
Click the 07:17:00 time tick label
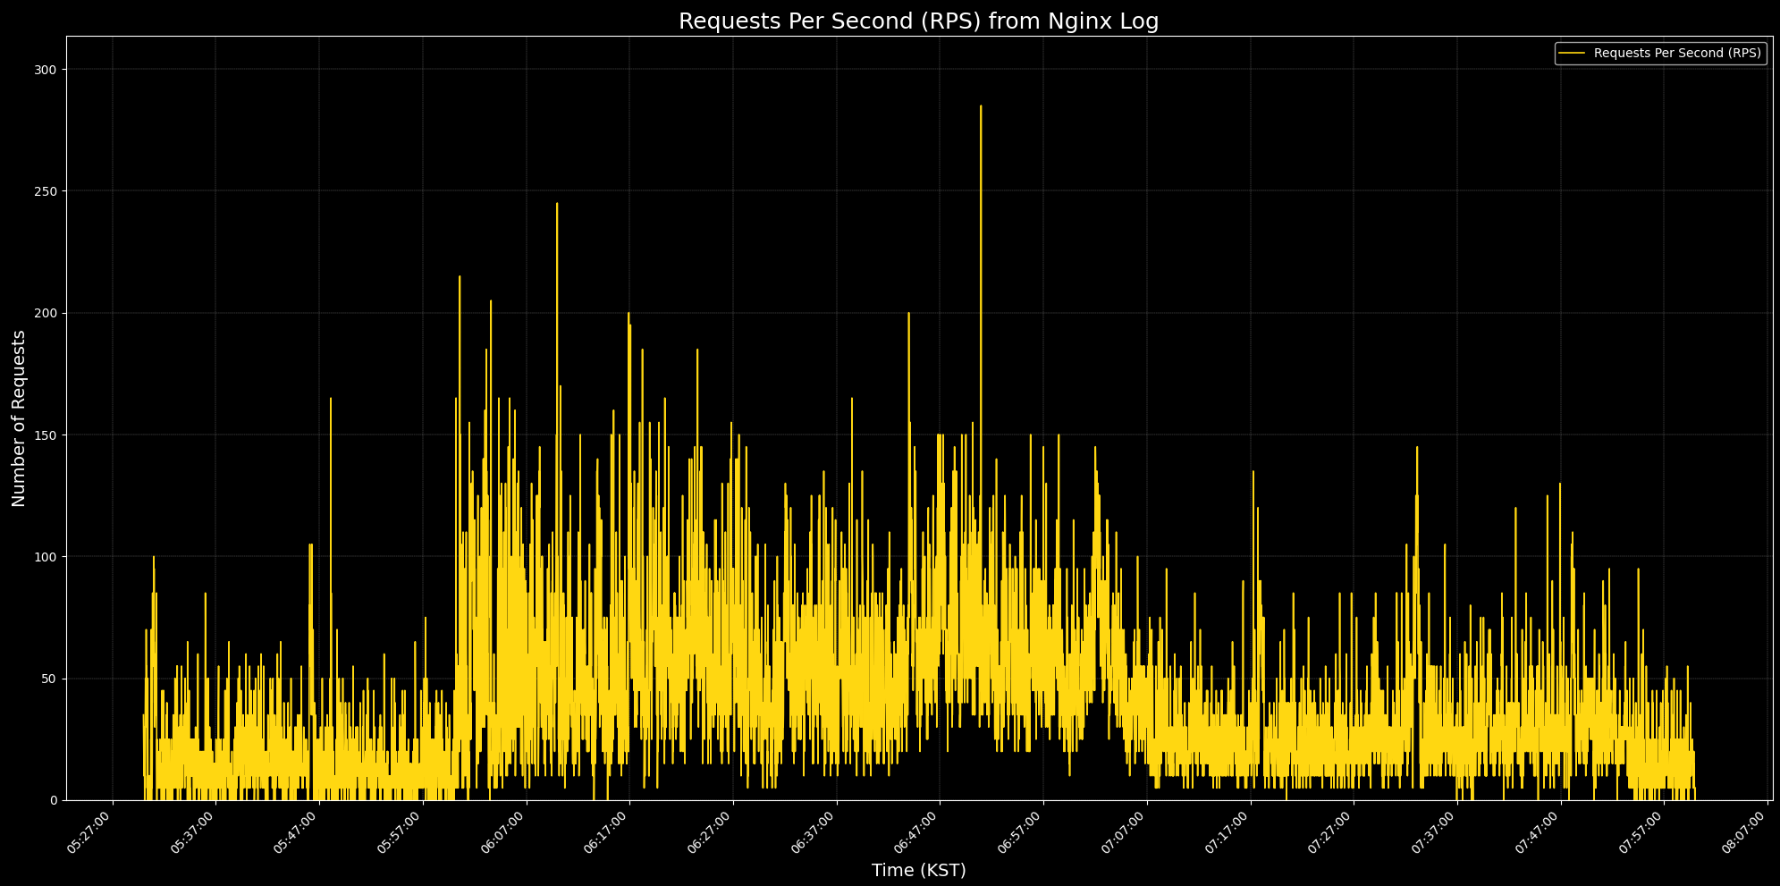1229,832
